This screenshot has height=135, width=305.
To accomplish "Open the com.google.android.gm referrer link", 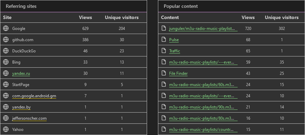I will click(x=34, y=96).
